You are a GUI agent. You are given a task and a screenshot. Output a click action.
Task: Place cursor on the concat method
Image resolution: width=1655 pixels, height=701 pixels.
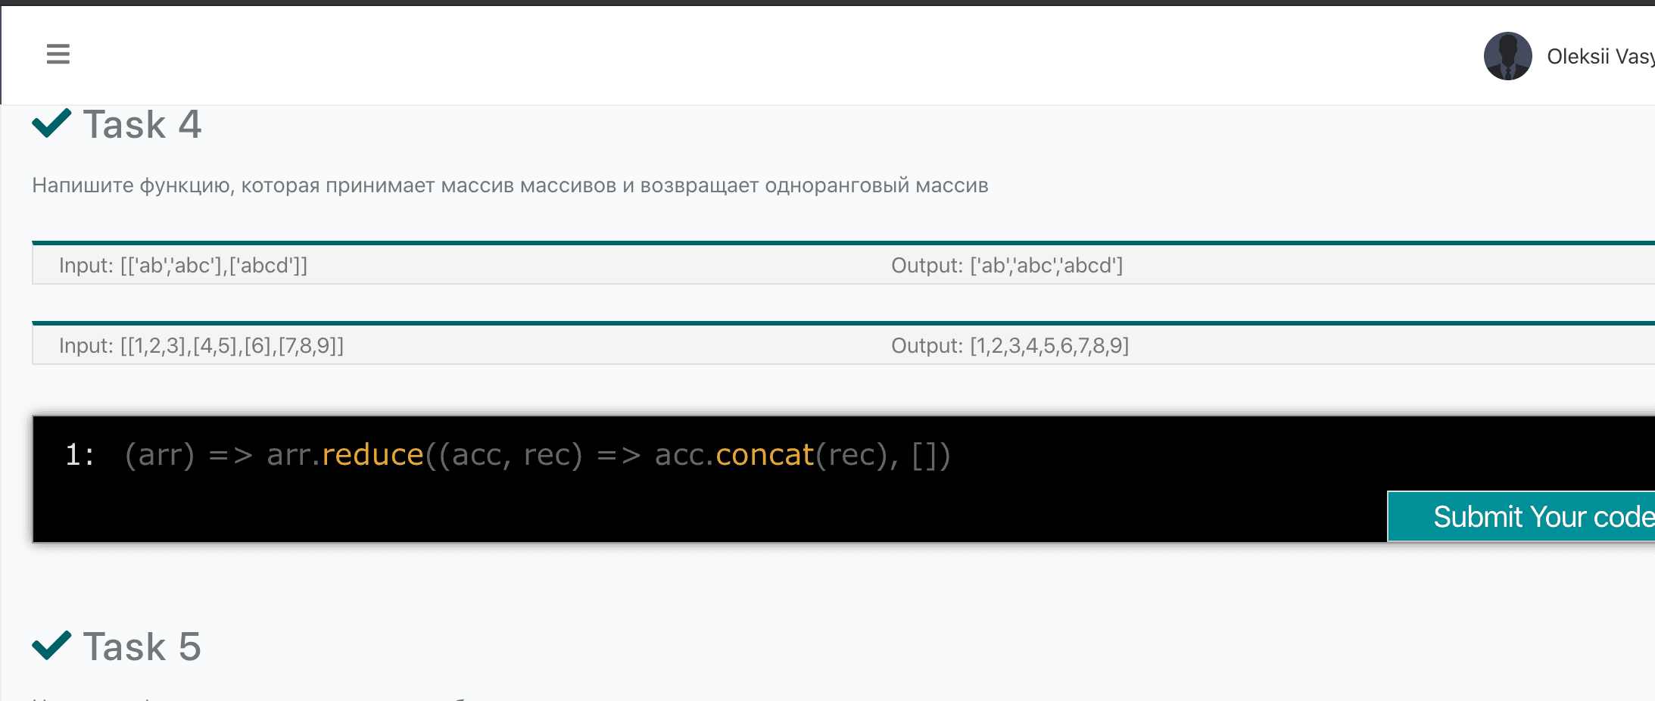[765, 455]
